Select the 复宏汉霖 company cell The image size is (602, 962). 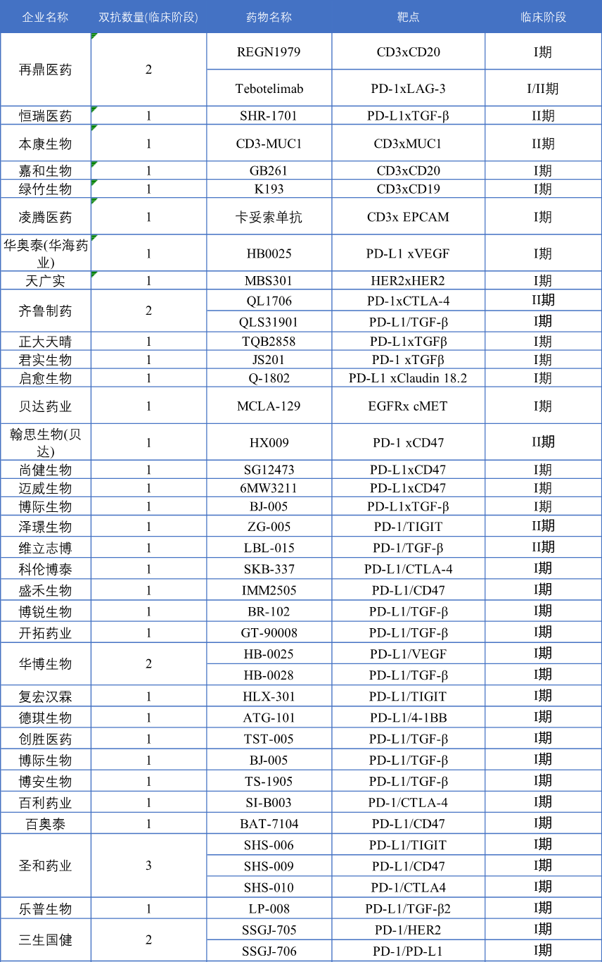coord(46,696)
